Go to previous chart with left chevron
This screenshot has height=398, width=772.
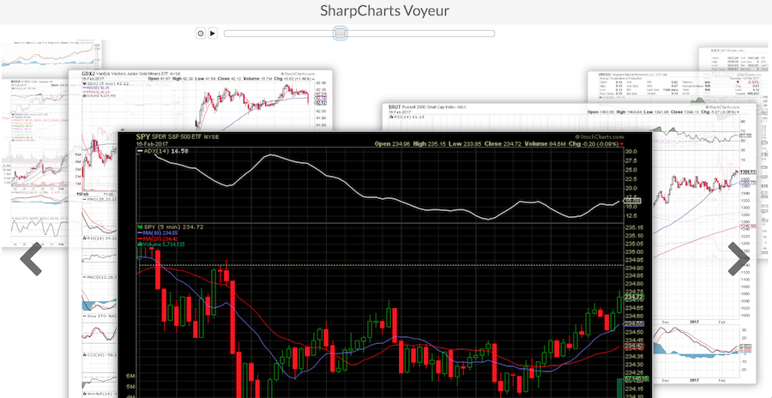click(31, 259)
